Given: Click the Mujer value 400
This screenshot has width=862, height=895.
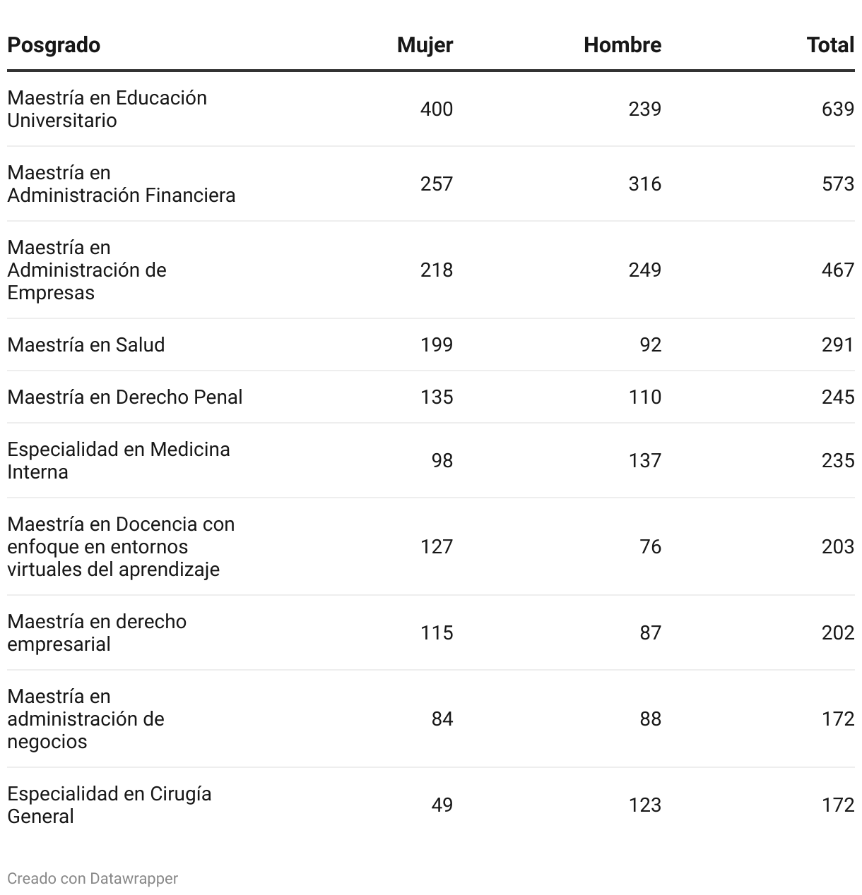Looking at the screenshot, I should point(436,109).
